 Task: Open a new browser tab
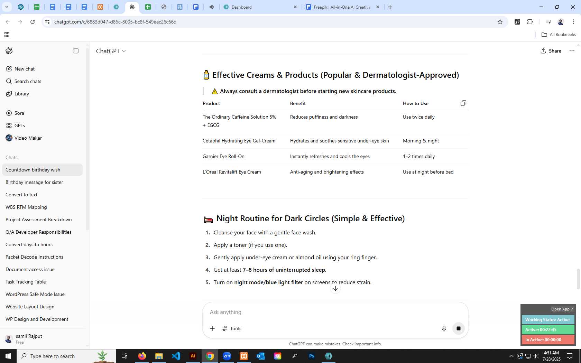click(390, 7)
